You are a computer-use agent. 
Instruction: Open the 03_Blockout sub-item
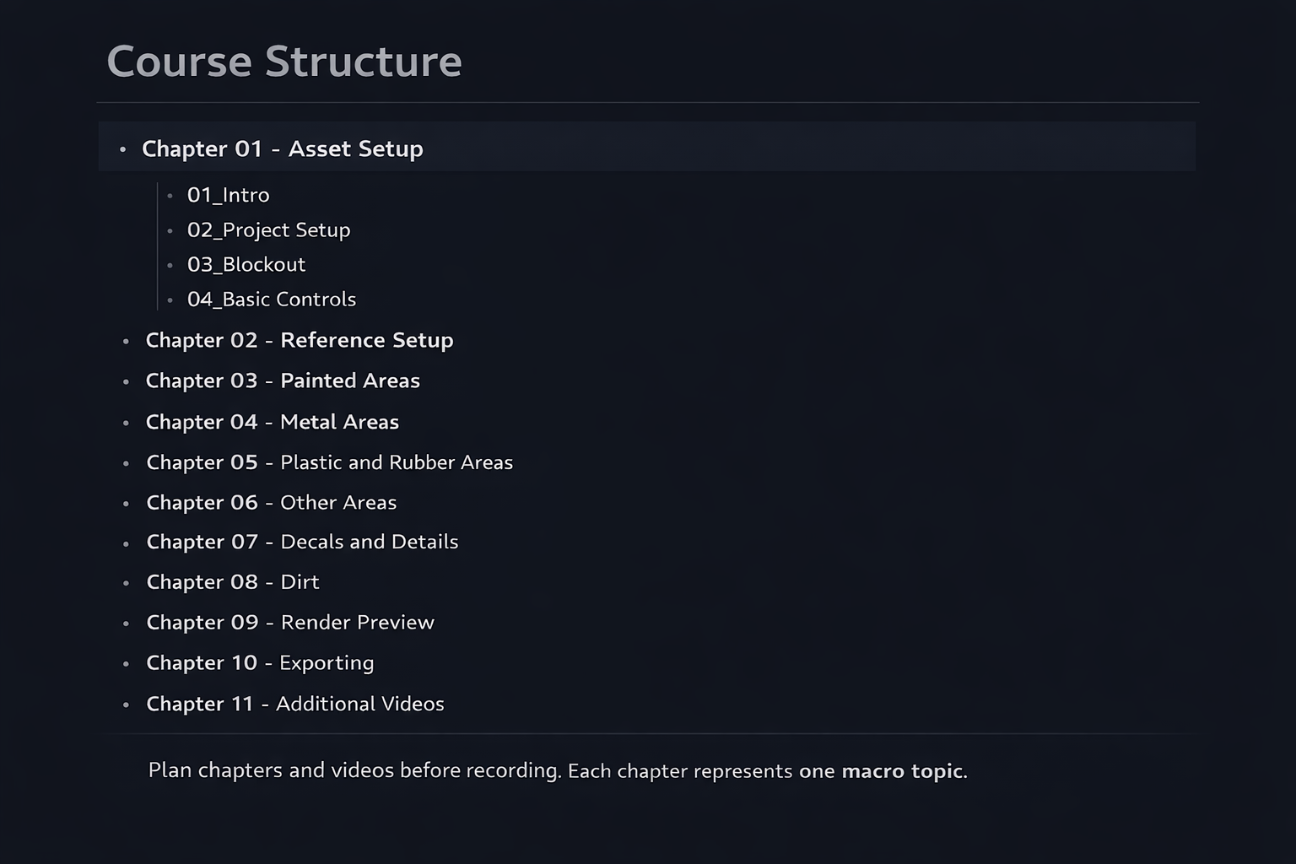246,264
